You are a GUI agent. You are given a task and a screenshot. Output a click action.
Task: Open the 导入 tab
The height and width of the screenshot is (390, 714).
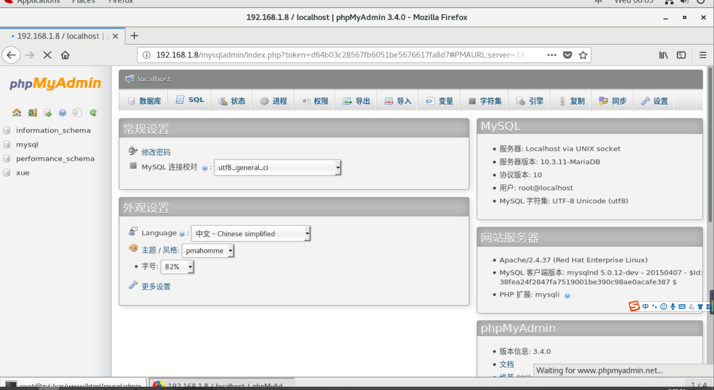[x=397, y=101]
